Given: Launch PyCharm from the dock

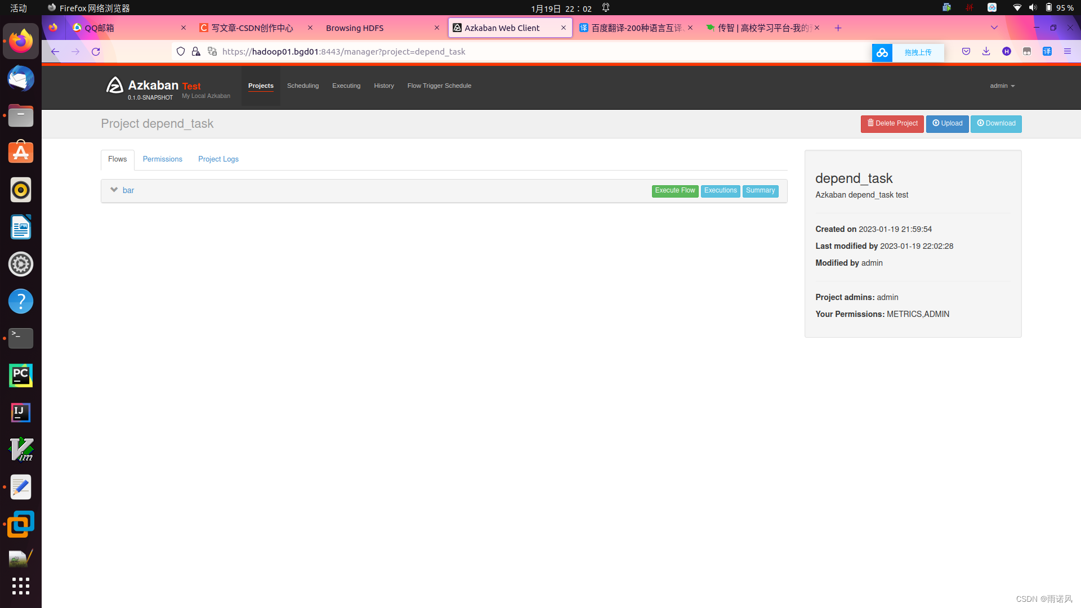Looking at the screenshot, I should coord(21,375).
